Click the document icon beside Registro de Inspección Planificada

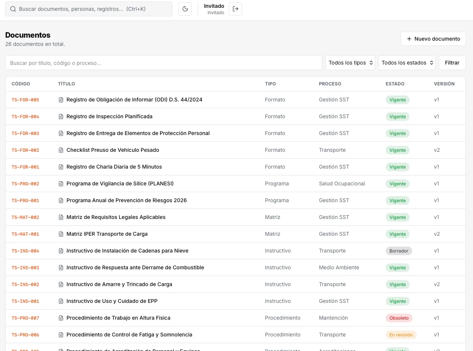point(61,116)
